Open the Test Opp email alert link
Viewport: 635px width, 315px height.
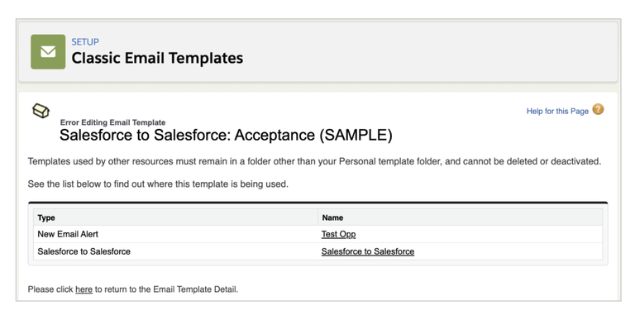338,234
